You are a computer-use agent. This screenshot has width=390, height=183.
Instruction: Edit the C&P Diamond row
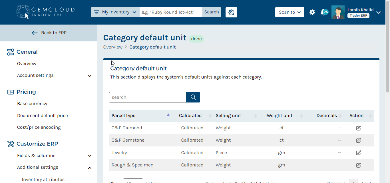coord(358,128)
